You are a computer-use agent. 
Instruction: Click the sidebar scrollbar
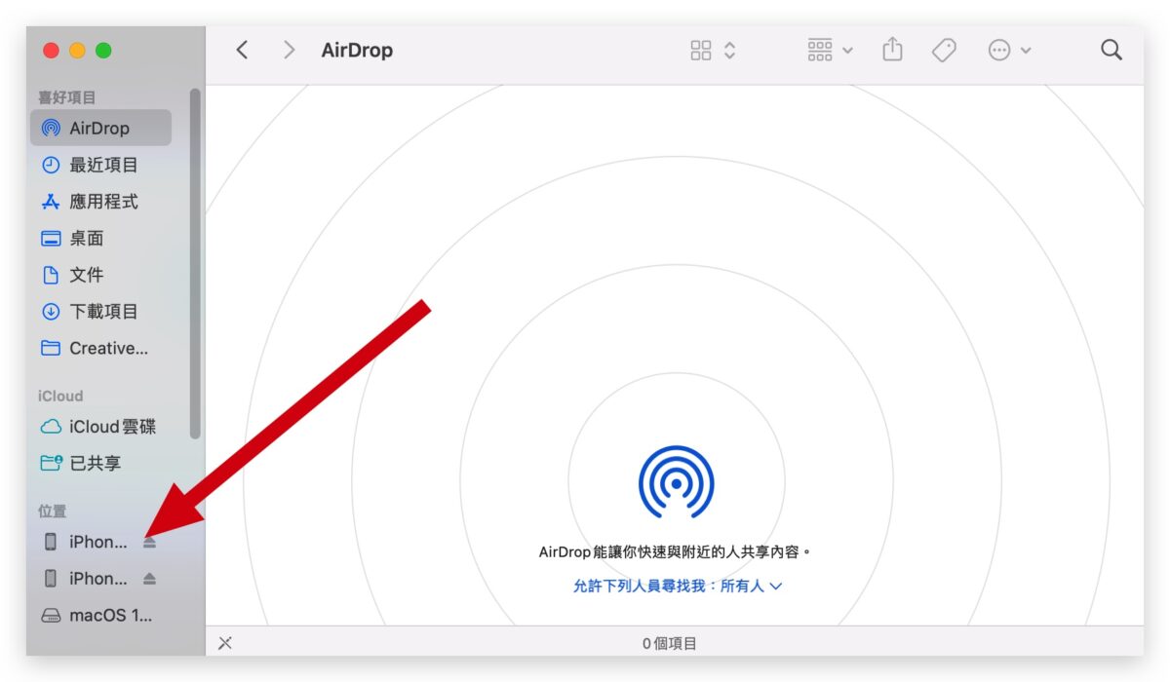point(195,263)
